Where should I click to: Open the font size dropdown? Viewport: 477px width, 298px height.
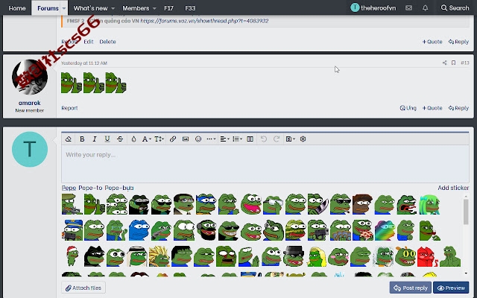[x=159, y=139]
